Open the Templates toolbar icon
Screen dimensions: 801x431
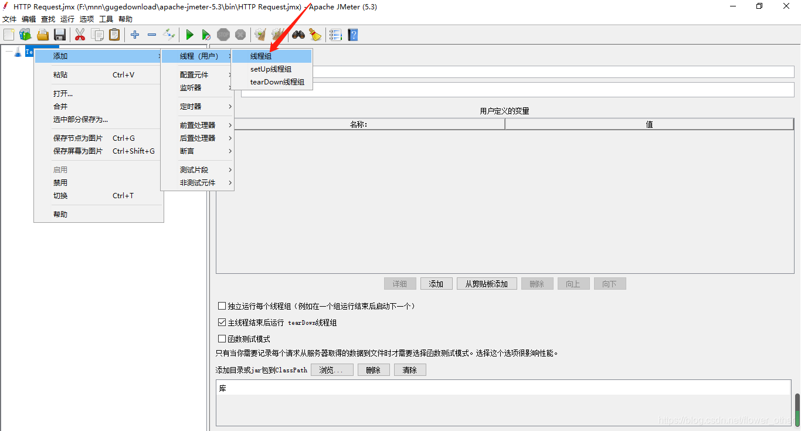(25, 35)
